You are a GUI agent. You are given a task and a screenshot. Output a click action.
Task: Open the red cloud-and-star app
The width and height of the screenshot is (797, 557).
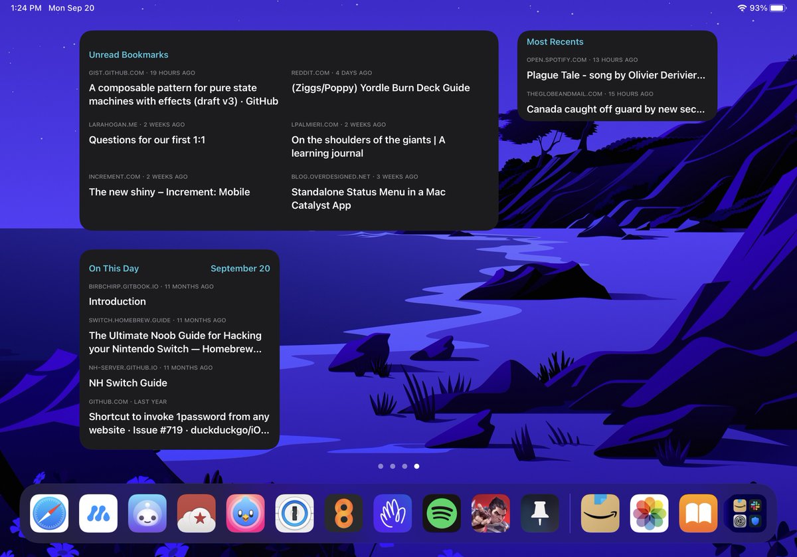pos(197,513)
